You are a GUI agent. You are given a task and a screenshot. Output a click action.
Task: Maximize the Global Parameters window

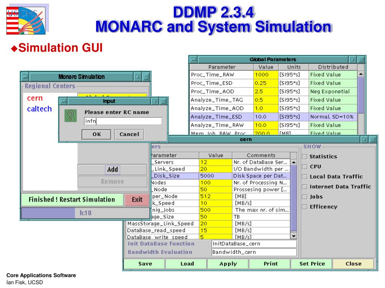tap(361, 59)
